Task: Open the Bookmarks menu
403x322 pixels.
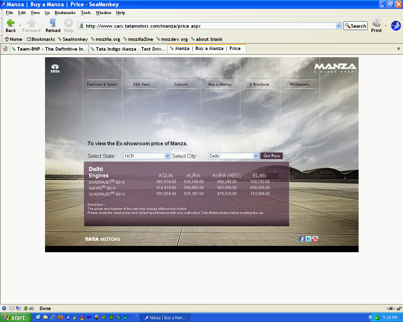Action: pos(65,13)
